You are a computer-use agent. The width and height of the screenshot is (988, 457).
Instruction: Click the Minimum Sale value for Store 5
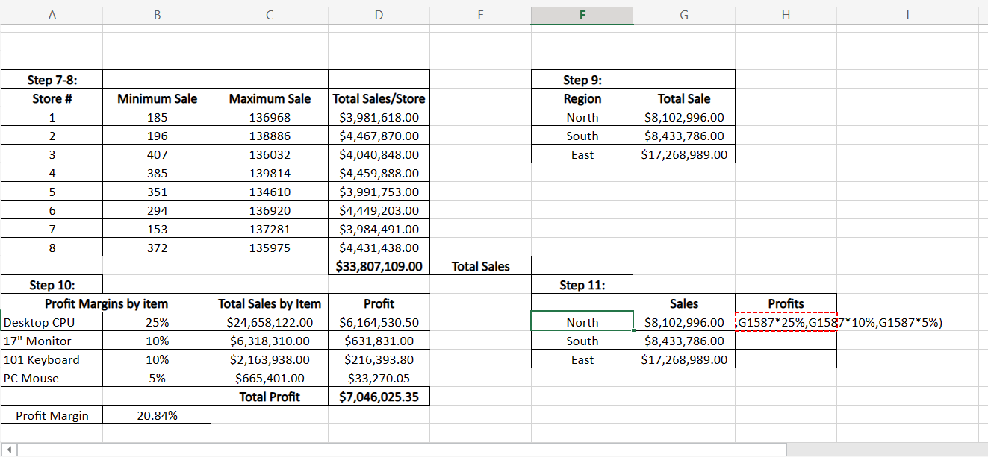[x=157, y=192]
